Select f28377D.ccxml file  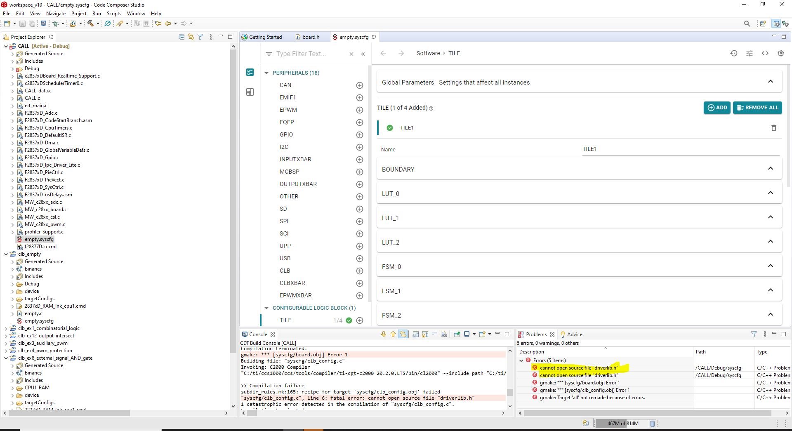(x=40, y=247)
